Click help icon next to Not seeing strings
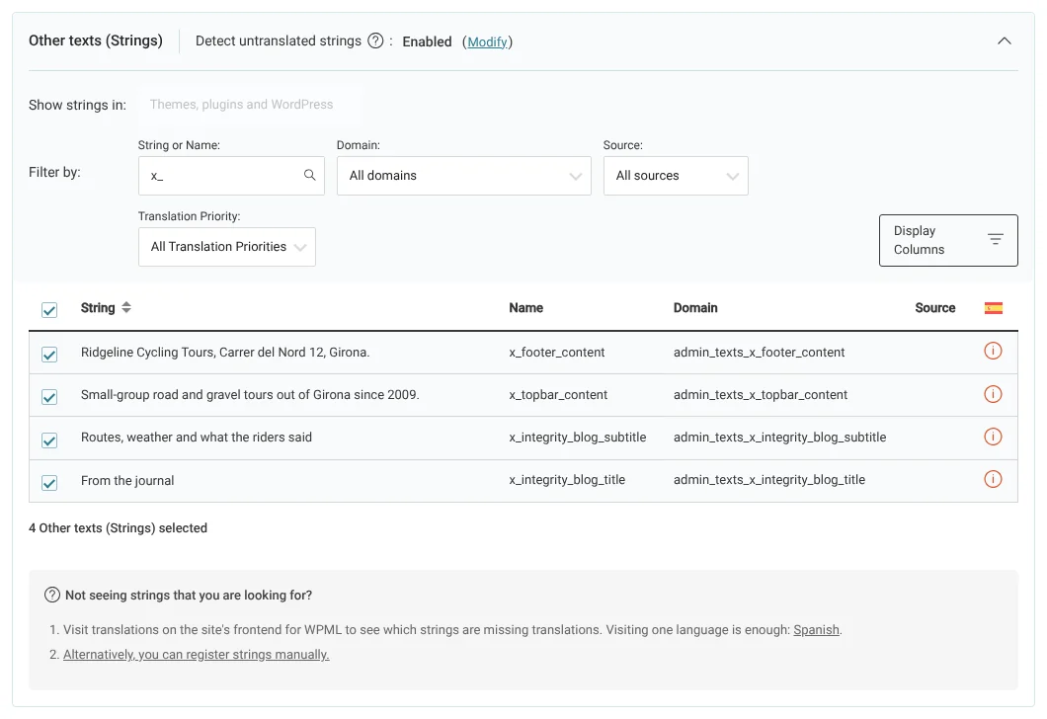The image size is (1047, 719). 52,595
